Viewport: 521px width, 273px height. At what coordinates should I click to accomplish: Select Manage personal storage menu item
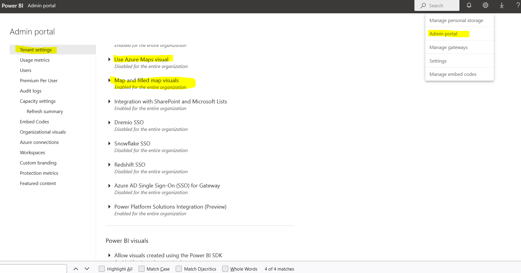coord(459,20)
